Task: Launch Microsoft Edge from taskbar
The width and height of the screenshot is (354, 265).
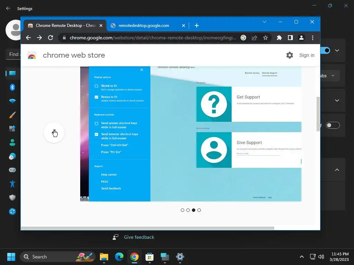Action: pos(119,257)
